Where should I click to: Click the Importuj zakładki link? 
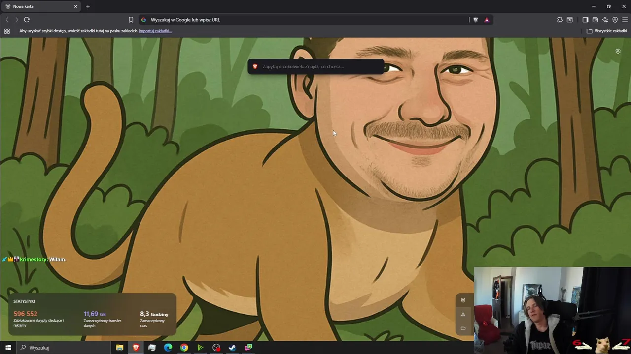[155, 31]
